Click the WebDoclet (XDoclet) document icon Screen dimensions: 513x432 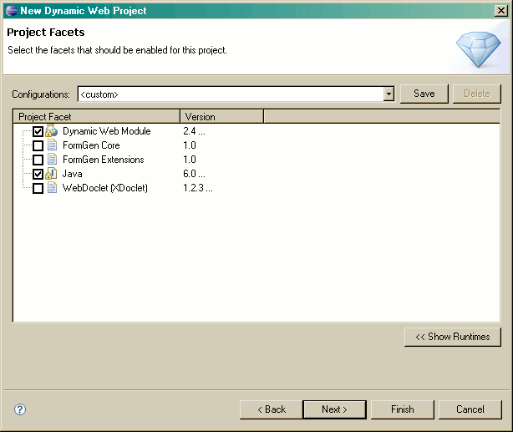click(51, 188)
